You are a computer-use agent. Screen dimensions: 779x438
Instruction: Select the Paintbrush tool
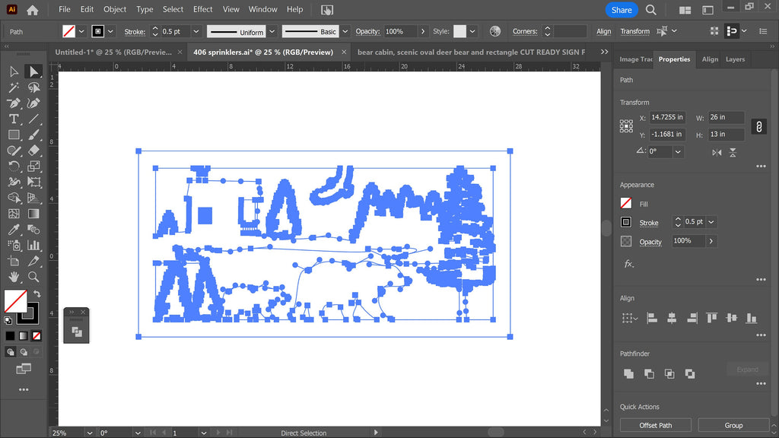[33, 135]
